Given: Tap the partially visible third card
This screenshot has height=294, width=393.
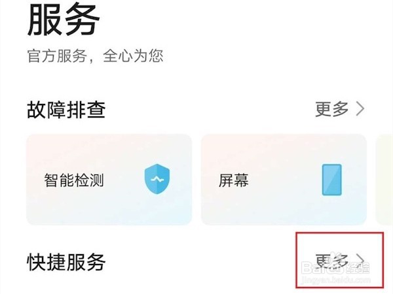Looking at the screenshot, I should click(x=384, y=180).
